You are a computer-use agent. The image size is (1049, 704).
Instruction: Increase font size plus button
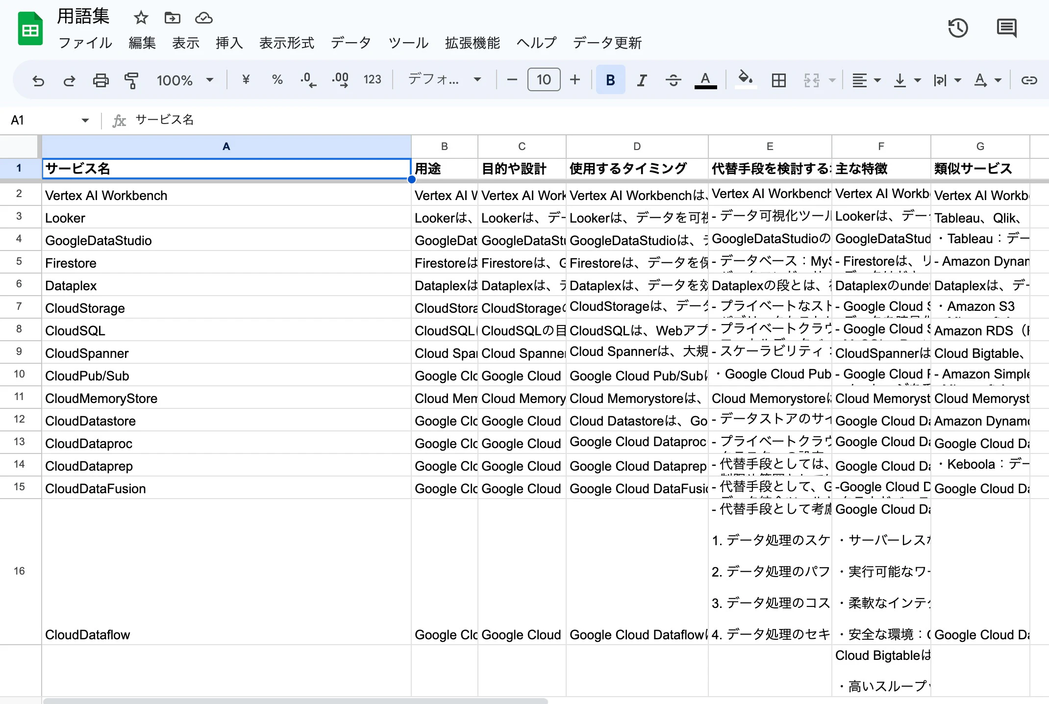click(x=575, y=79)
